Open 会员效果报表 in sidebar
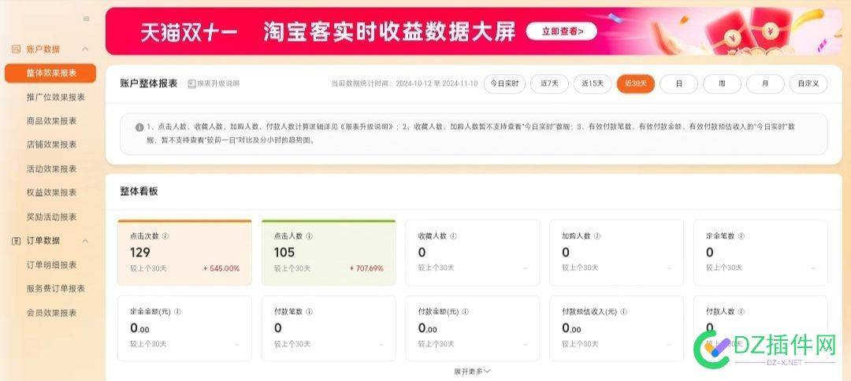The width and height of the screenshot is (851, 381). click(x=51, y=313)
